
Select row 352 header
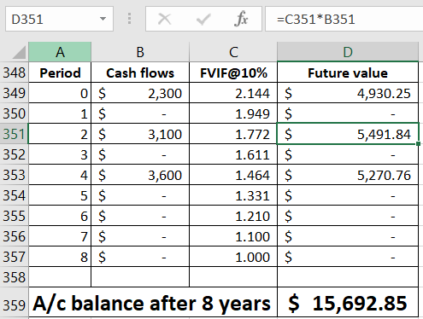(14, 154)
